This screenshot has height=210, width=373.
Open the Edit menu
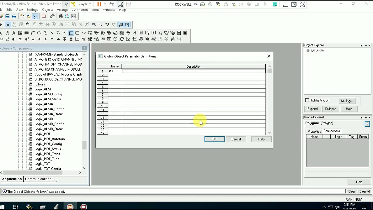coord(9,10)
